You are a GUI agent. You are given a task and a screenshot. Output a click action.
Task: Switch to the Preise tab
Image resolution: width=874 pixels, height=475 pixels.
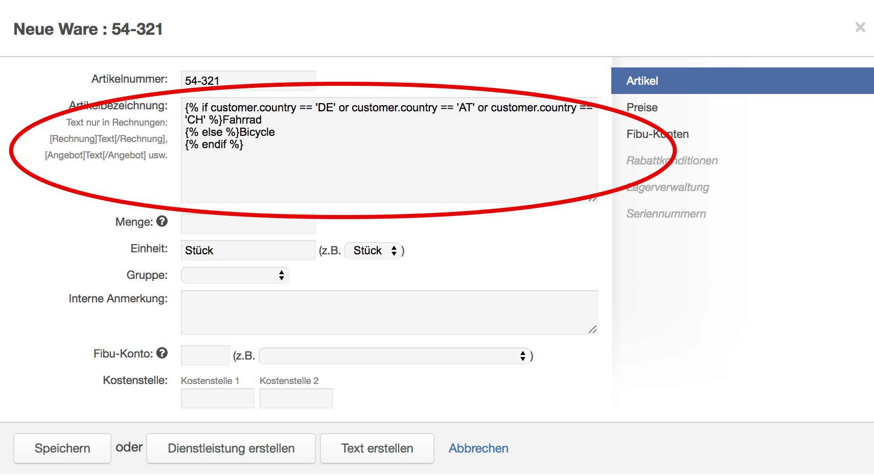tap(642, 108)
